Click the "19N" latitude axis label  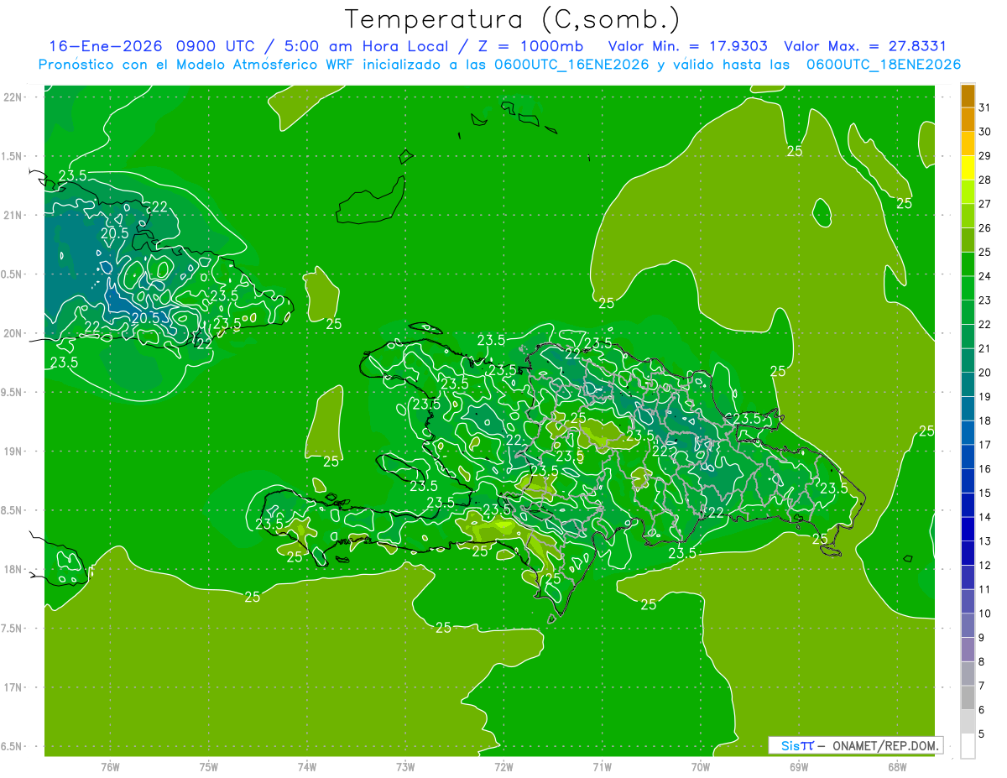[13, 451]
